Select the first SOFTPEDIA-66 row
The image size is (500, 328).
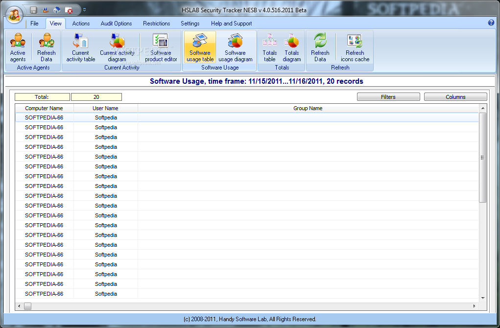(247, 117)
